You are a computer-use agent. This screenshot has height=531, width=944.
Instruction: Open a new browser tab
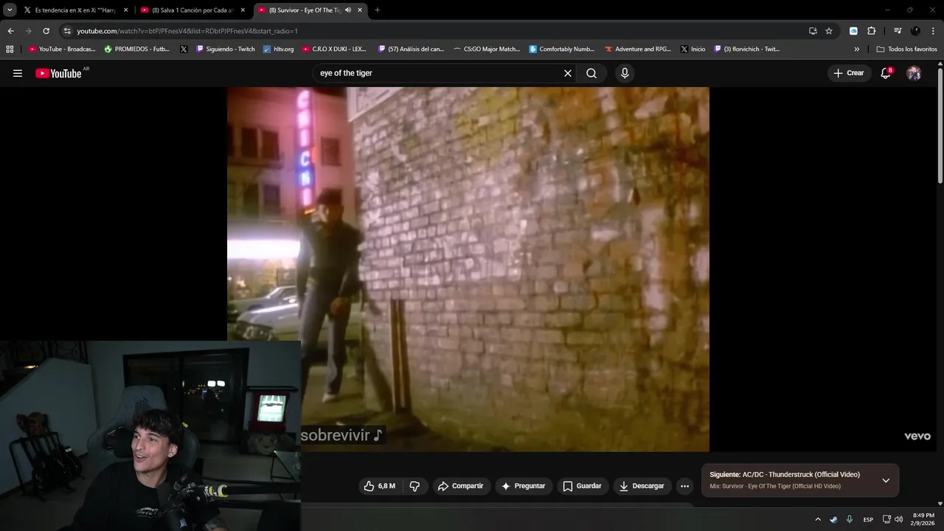tap(378, 10)
